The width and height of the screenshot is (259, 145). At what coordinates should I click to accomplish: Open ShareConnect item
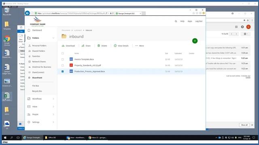(x=38, y=72)
